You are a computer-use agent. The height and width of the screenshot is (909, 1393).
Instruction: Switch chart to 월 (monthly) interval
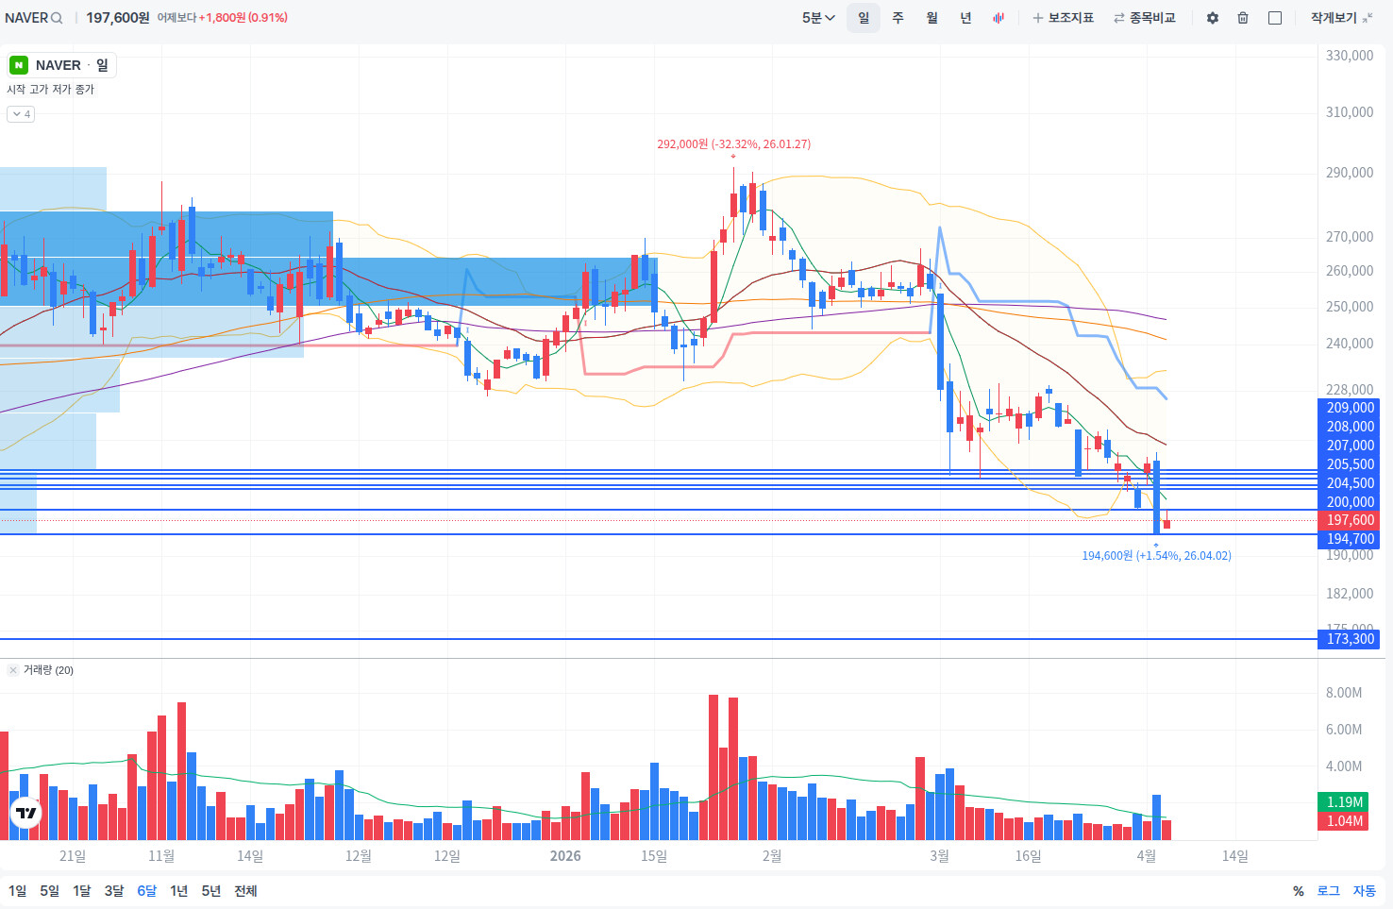pyautogui.click(x=931, y=18)
